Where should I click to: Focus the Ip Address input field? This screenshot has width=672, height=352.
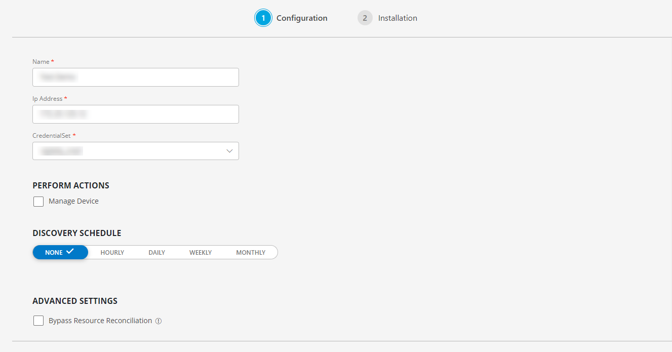pyautogui.click(x=135, y=114)
